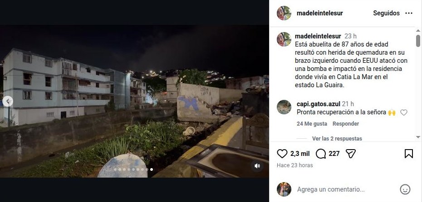The height and width of the screenshot is (202, 422).
Task: Click the 'Seguidos' following button
Action: pyautogui.click(x=386, y=13)
